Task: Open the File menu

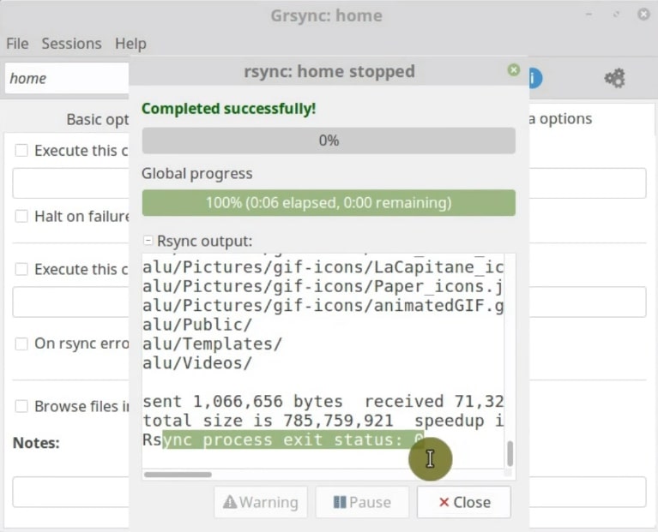Action: pos(17,44)
